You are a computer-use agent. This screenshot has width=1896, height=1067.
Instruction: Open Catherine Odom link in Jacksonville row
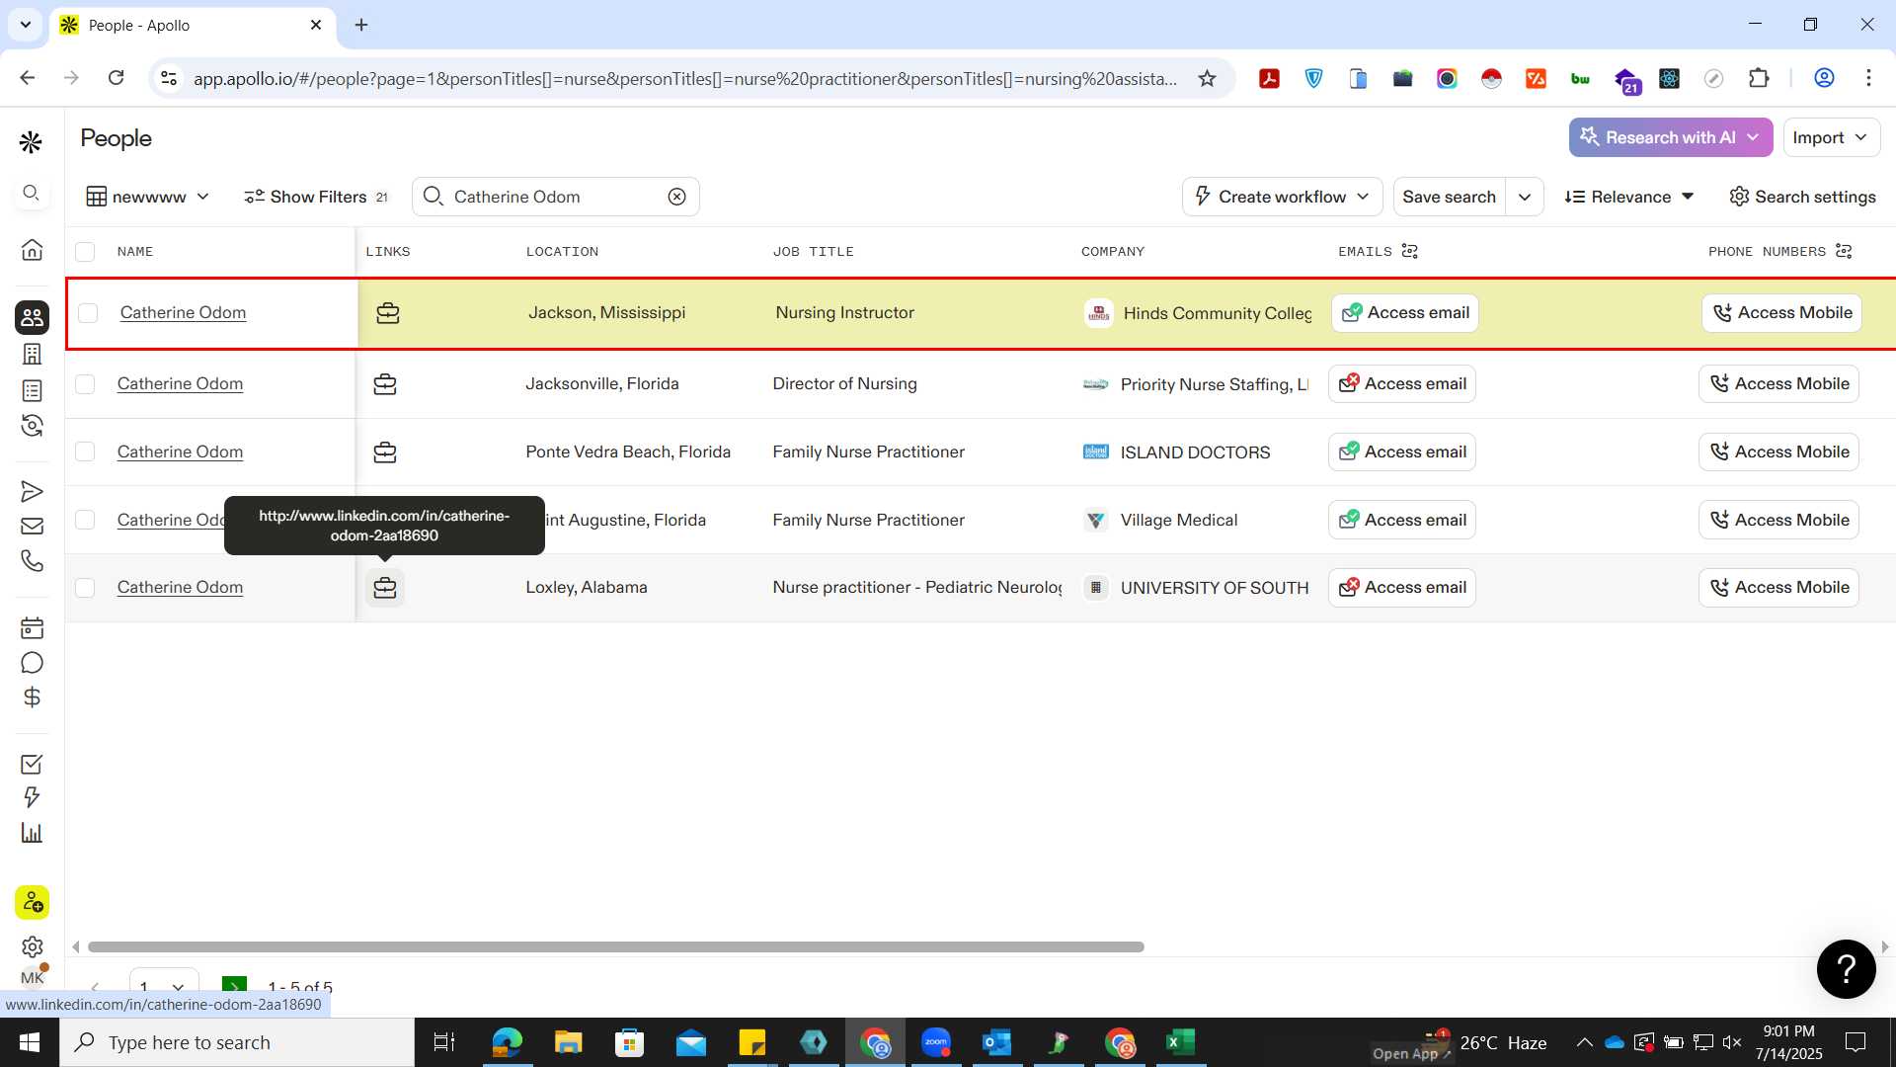[x=180, y=384]
